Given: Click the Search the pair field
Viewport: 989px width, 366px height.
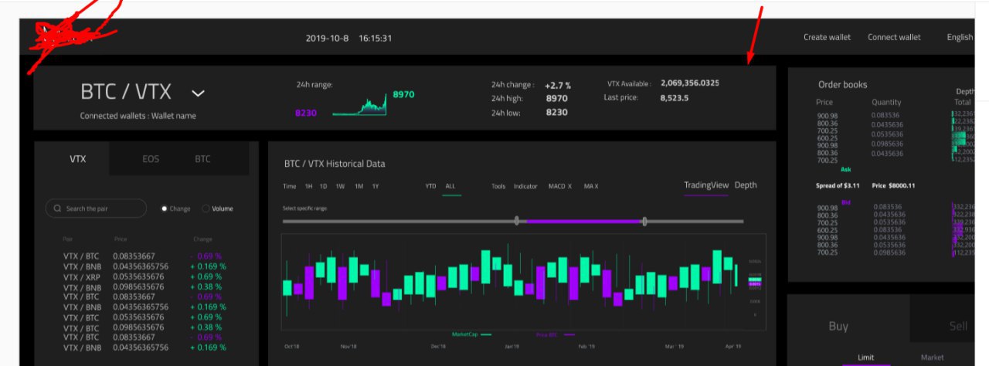Looking at the screenshot, I should coord(96,208).
